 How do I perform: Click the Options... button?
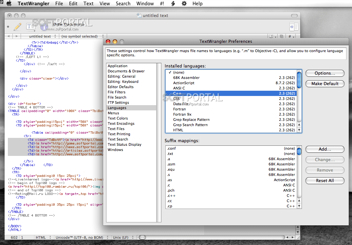pos(324,73)
